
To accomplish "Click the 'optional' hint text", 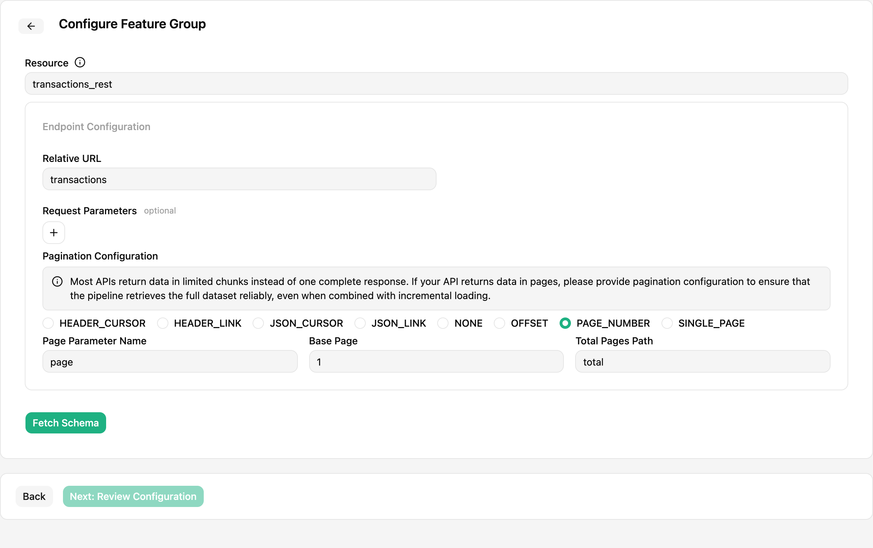I will point(160,211).
